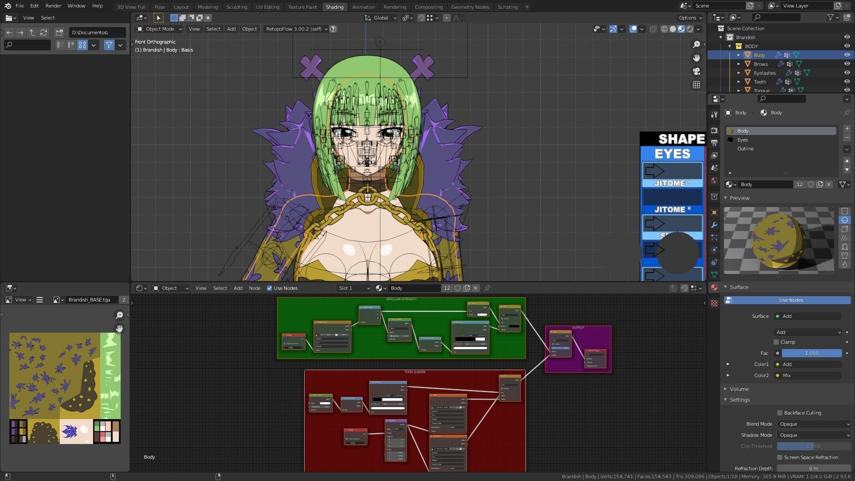Image resolution: width=855 pixels, height=481 pixels.
Task: Open Node menu in shader editor
Action: click(x=255, y=288)
